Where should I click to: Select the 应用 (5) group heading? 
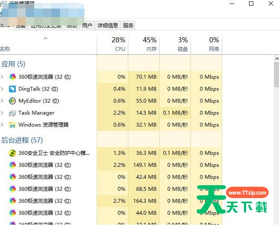[x=13, y=64]
